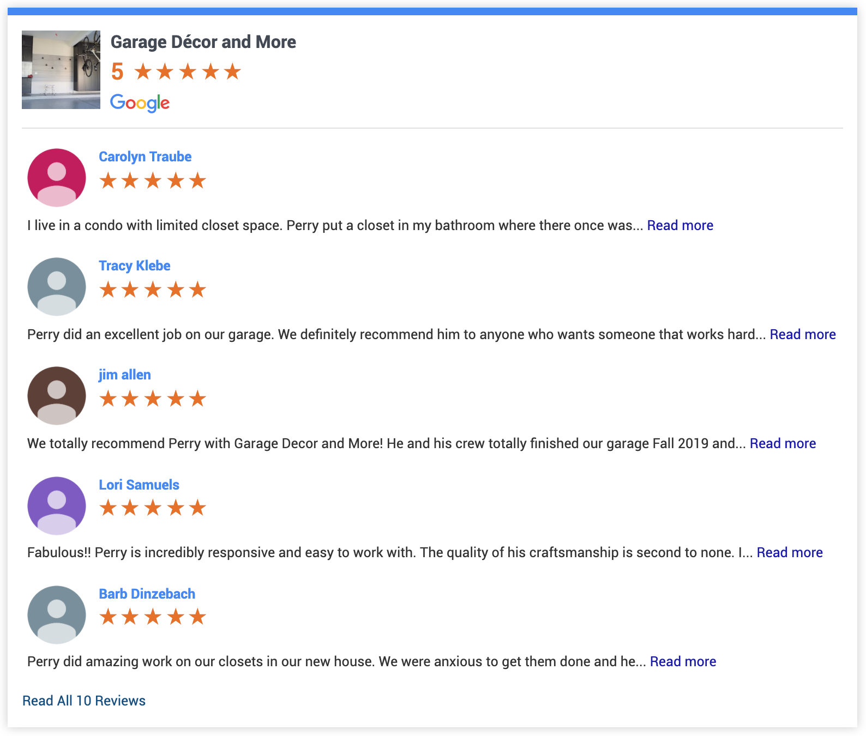Open Lori Samuels' reviewer name link
The width and height of the screenshot is (866, 736).
click(139, 485)
